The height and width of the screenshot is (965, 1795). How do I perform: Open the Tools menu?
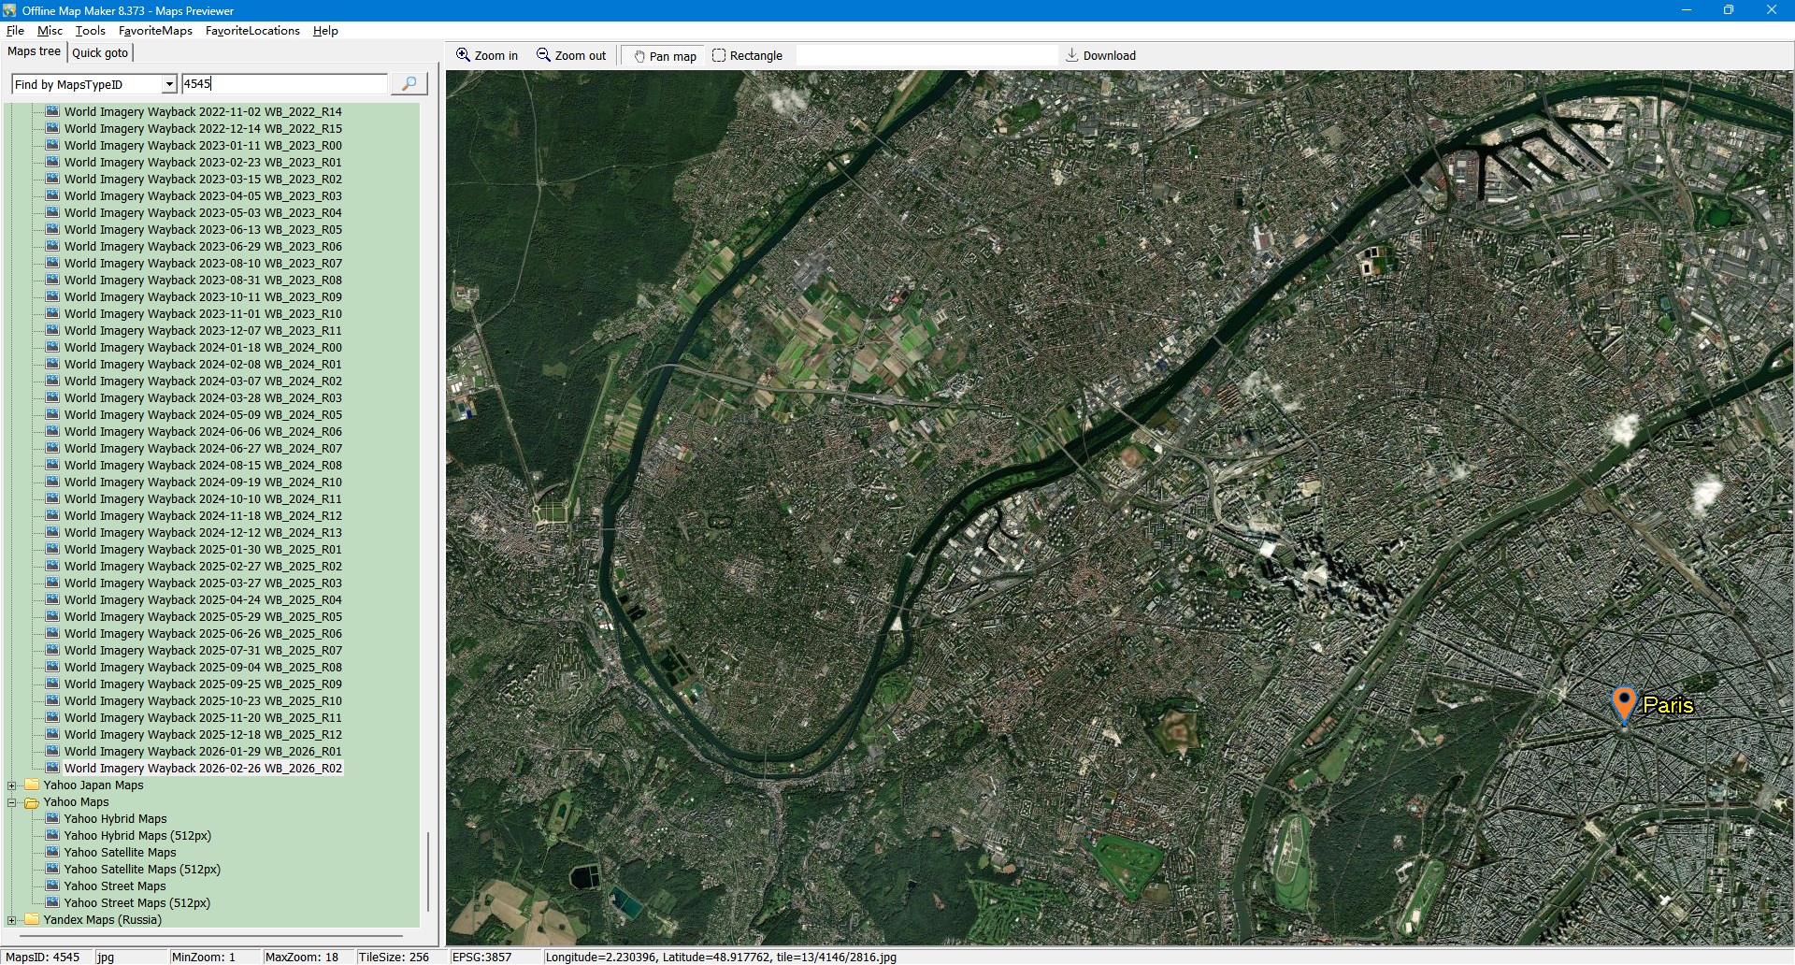point(90,31)
